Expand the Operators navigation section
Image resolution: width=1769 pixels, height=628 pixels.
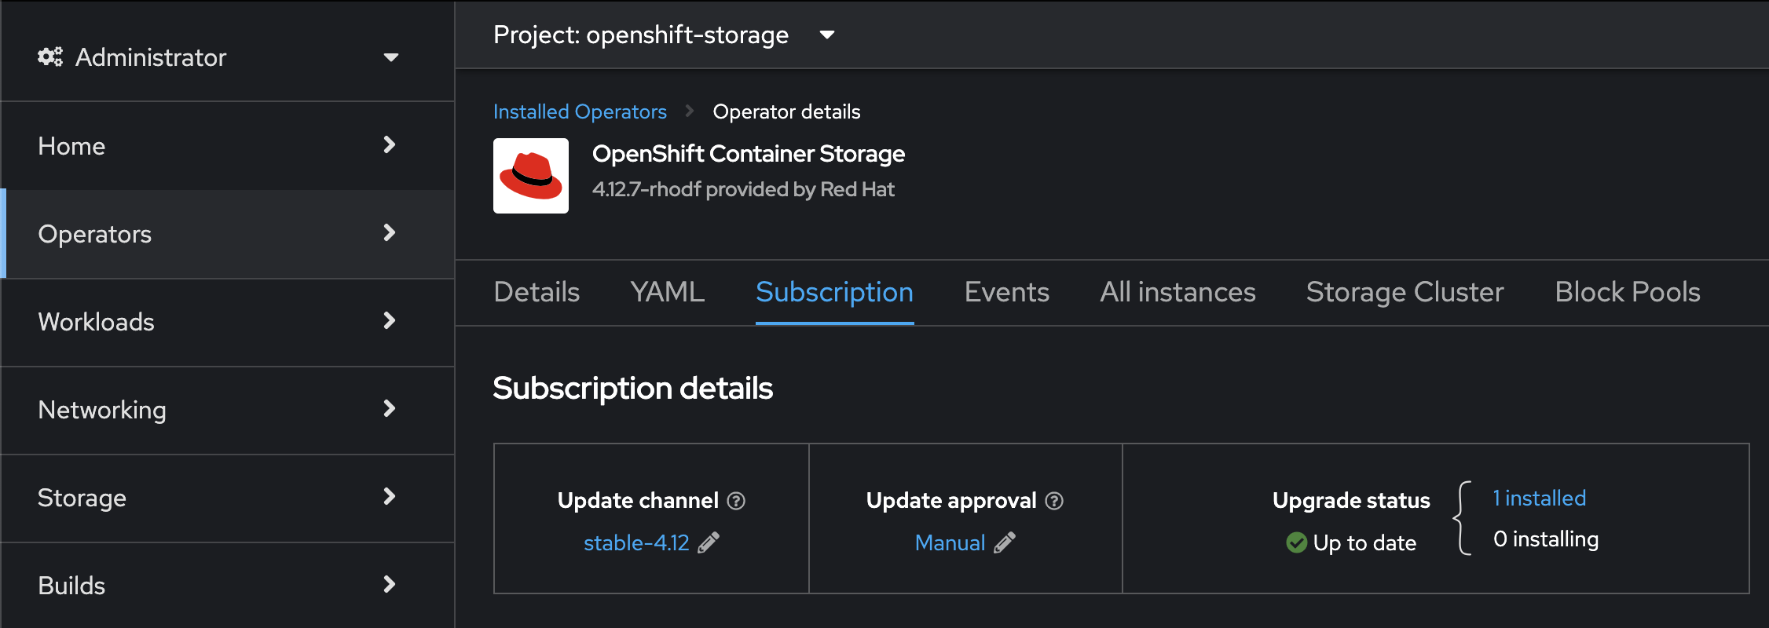click(228, 234)
